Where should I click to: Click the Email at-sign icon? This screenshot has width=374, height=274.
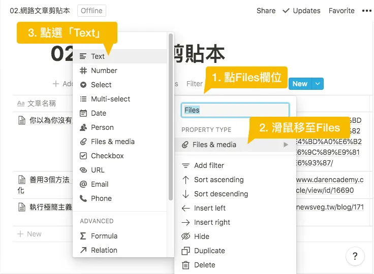tap(83, 184)
